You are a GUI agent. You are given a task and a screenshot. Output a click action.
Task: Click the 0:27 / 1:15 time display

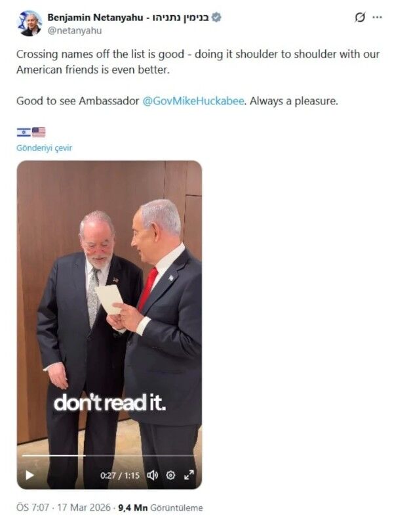[x=120, y=475]
